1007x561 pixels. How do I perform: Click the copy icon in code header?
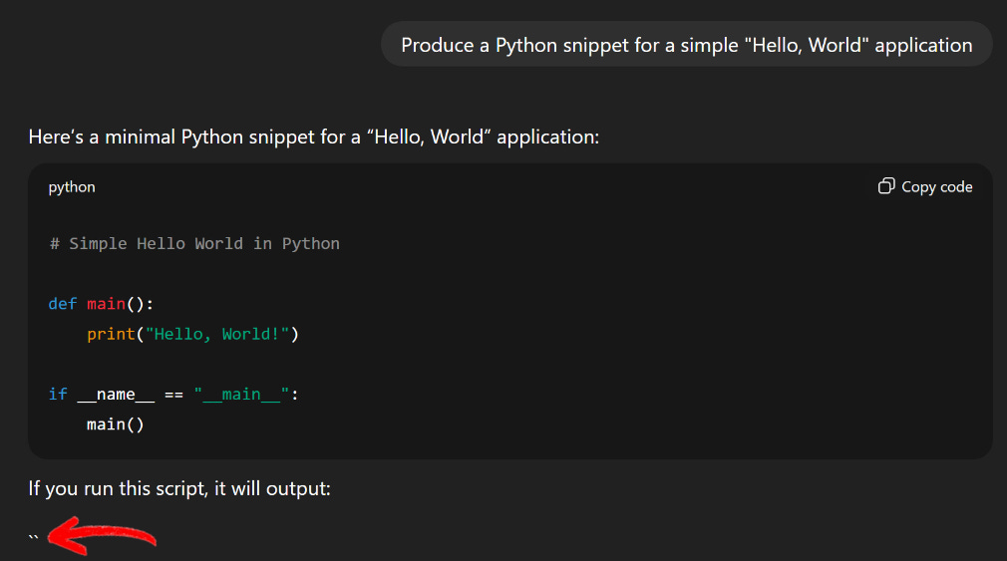click(x=885, y=186)
